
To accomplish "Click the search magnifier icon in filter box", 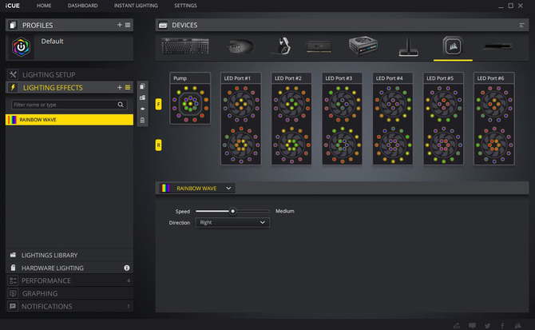I will click(x=121, y=105).
